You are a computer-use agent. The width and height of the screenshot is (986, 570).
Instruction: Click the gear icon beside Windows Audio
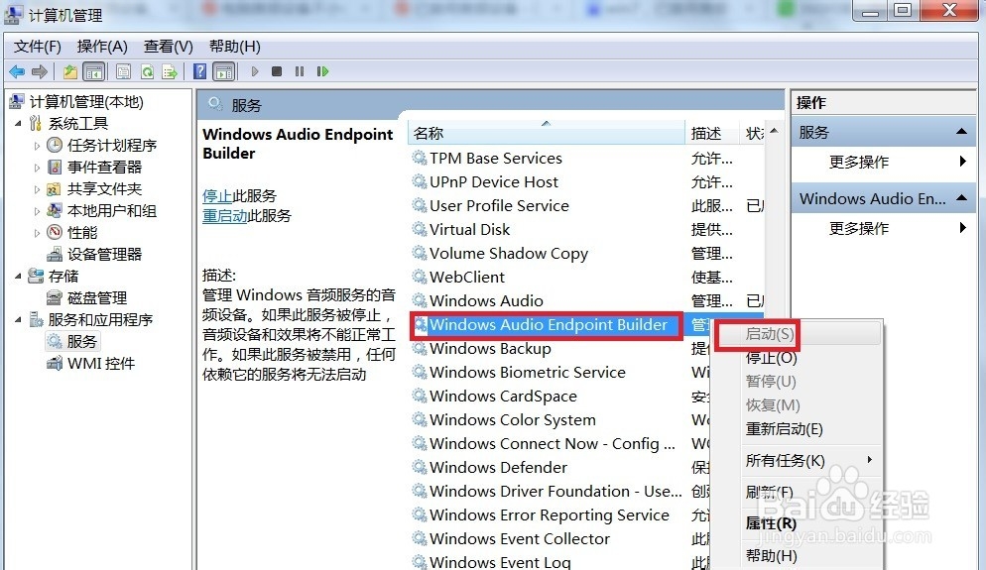coord(419,300)
